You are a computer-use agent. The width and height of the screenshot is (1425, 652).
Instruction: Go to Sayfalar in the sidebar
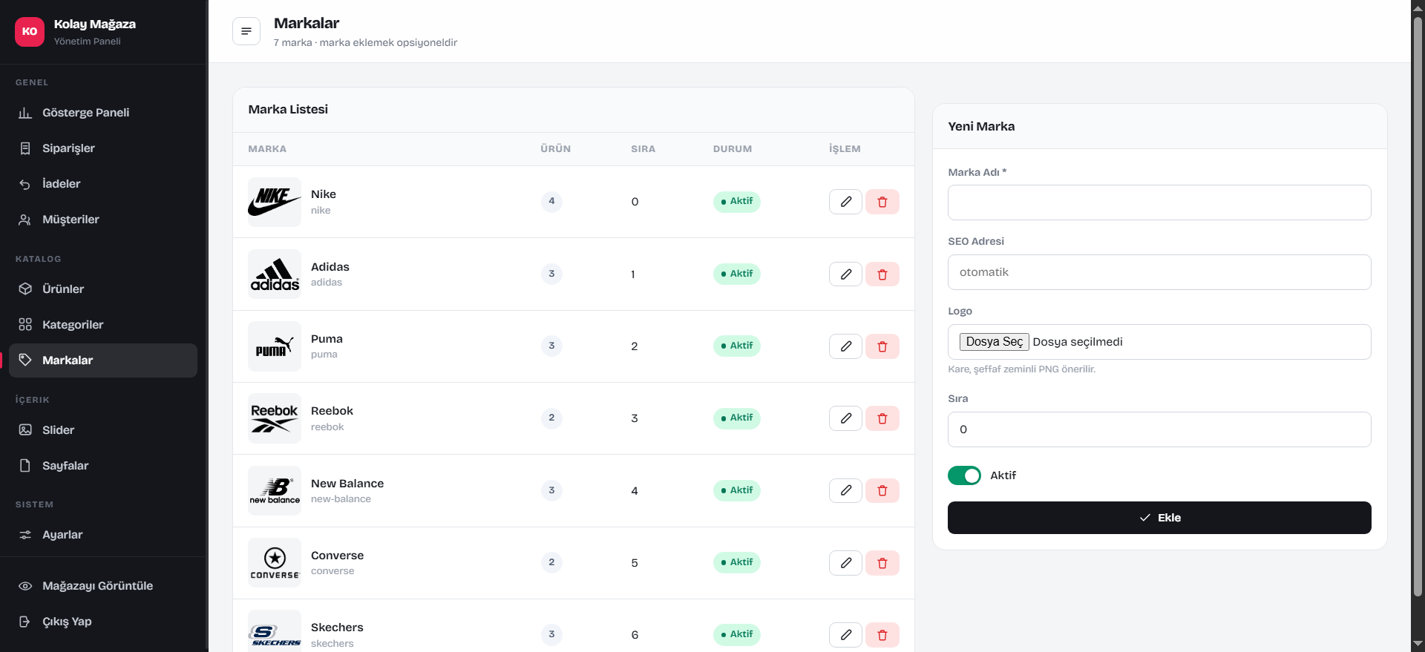point(103,466)
